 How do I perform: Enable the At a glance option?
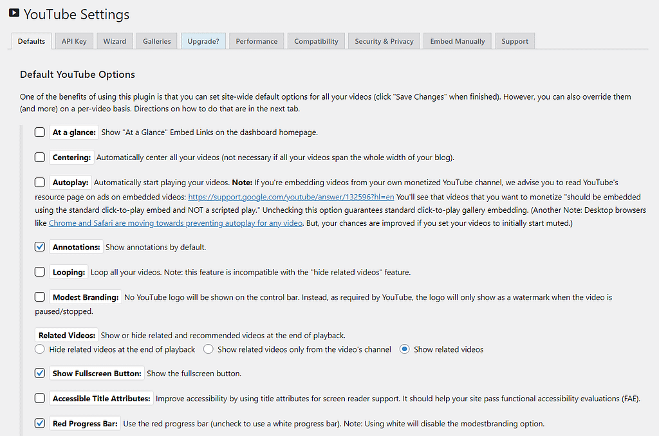click(39, 132)
